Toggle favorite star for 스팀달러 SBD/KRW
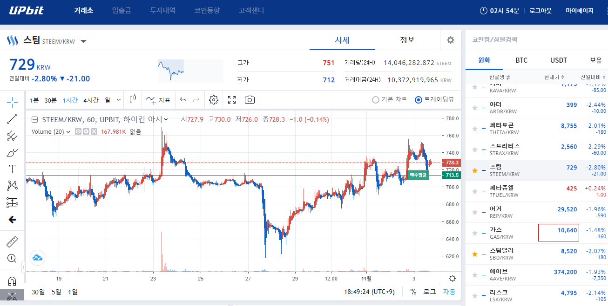 [475, 254]
